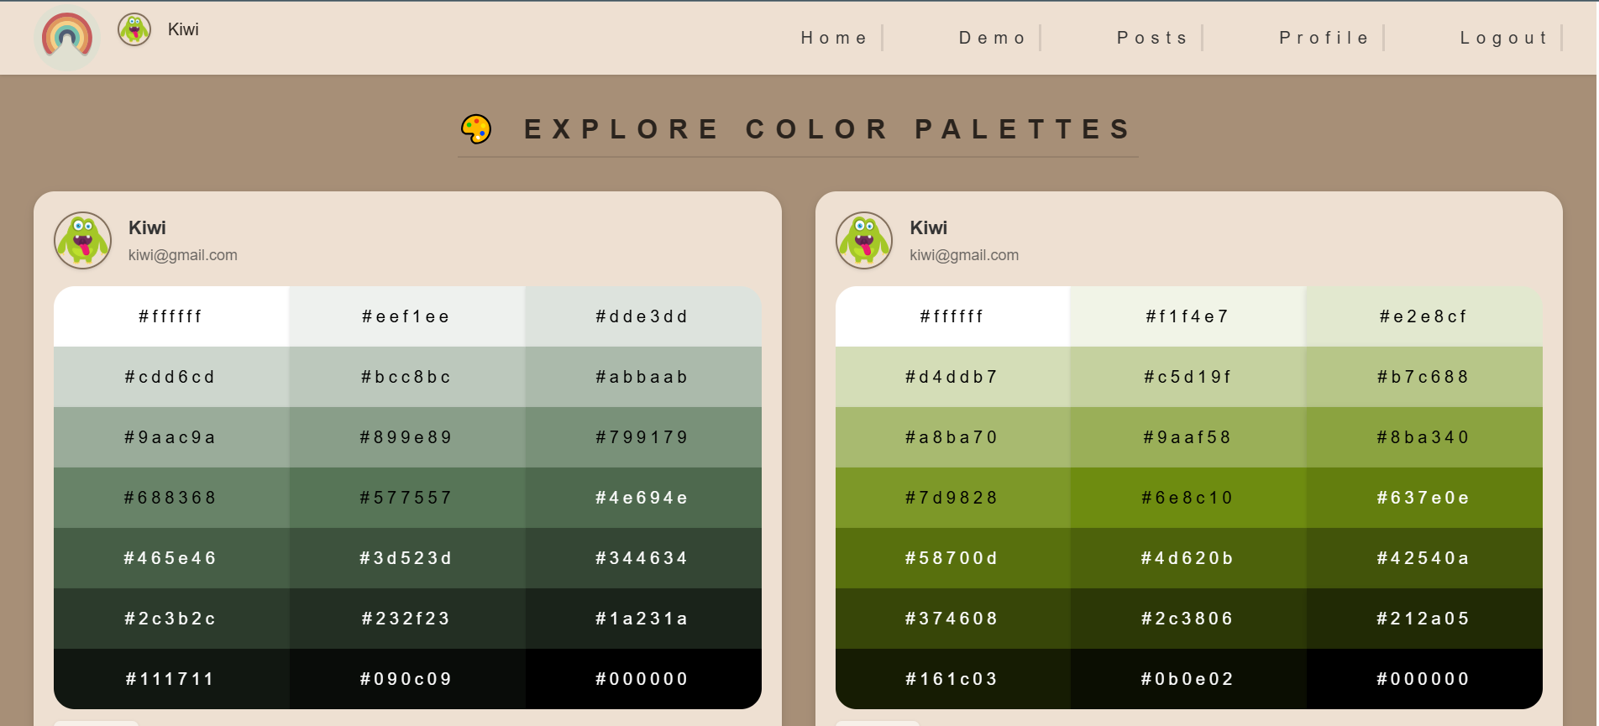Choose the #b7c688 swatch

1424,377
